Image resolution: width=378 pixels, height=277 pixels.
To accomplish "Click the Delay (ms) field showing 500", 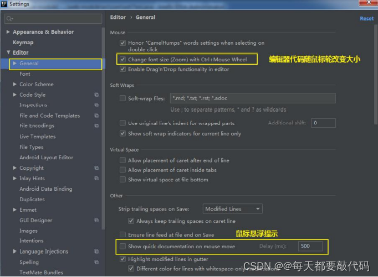I will [310, 246].
